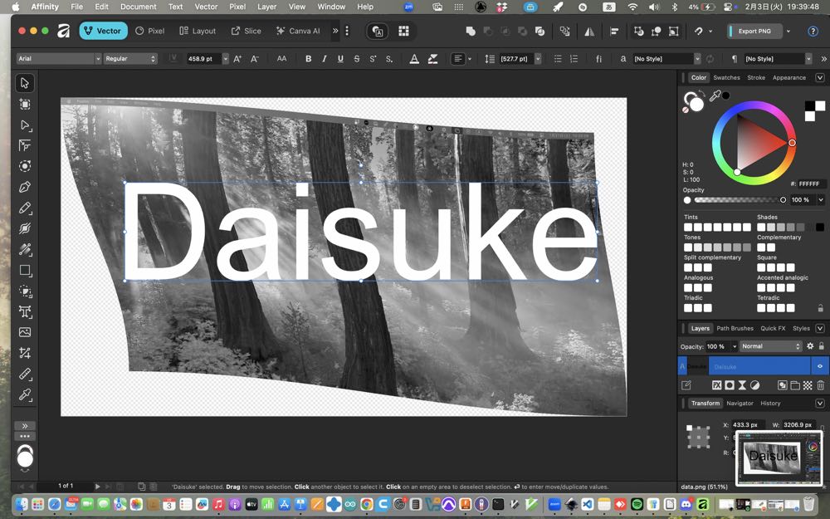The width and height of the screenshot is (830, 519).
Task: Select the Color Picker tool in left toolbar
Action: 24,394
